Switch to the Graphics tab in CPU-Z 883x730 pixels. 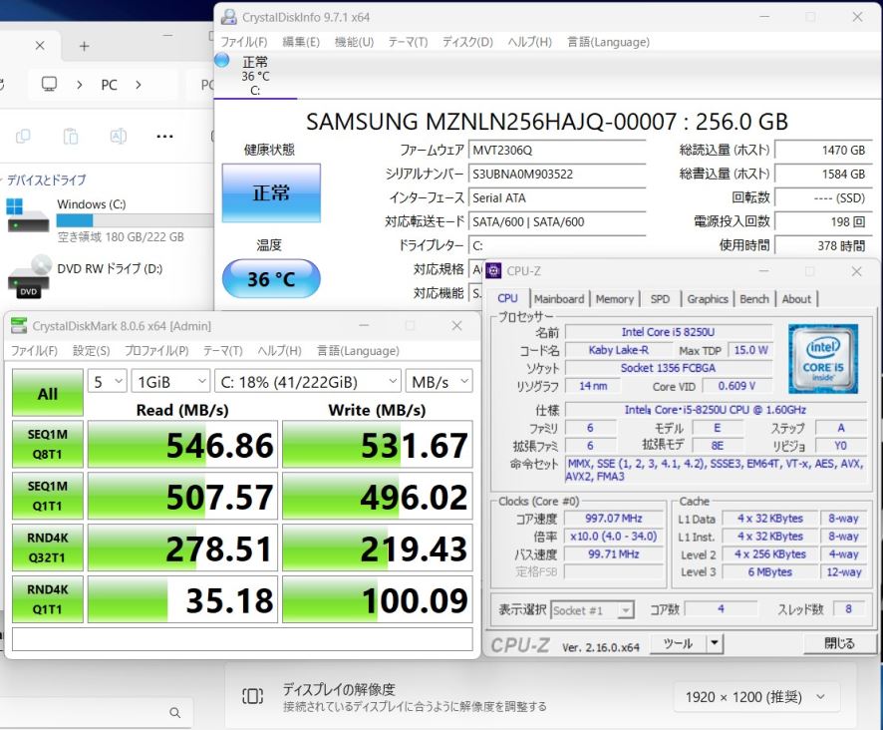coord(708,299)
